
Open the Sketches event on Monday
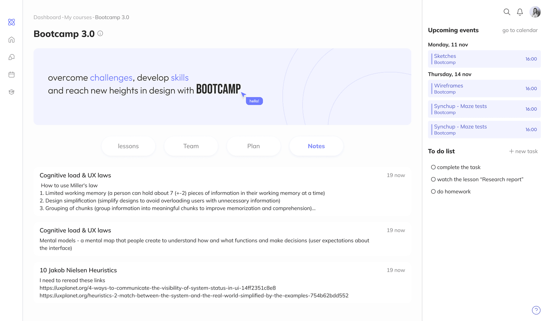pos(484,59)
